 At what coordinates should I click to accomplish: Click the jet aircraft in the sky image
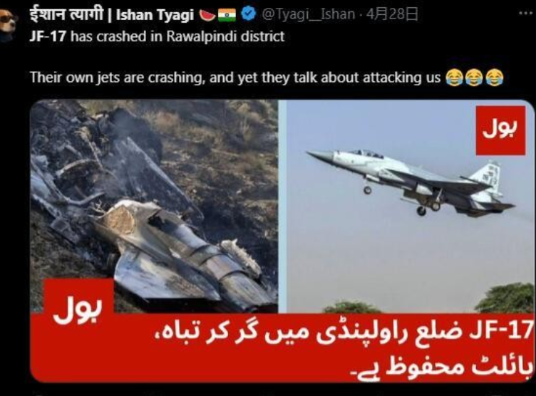pyautogui.click(x=411, y=183)
